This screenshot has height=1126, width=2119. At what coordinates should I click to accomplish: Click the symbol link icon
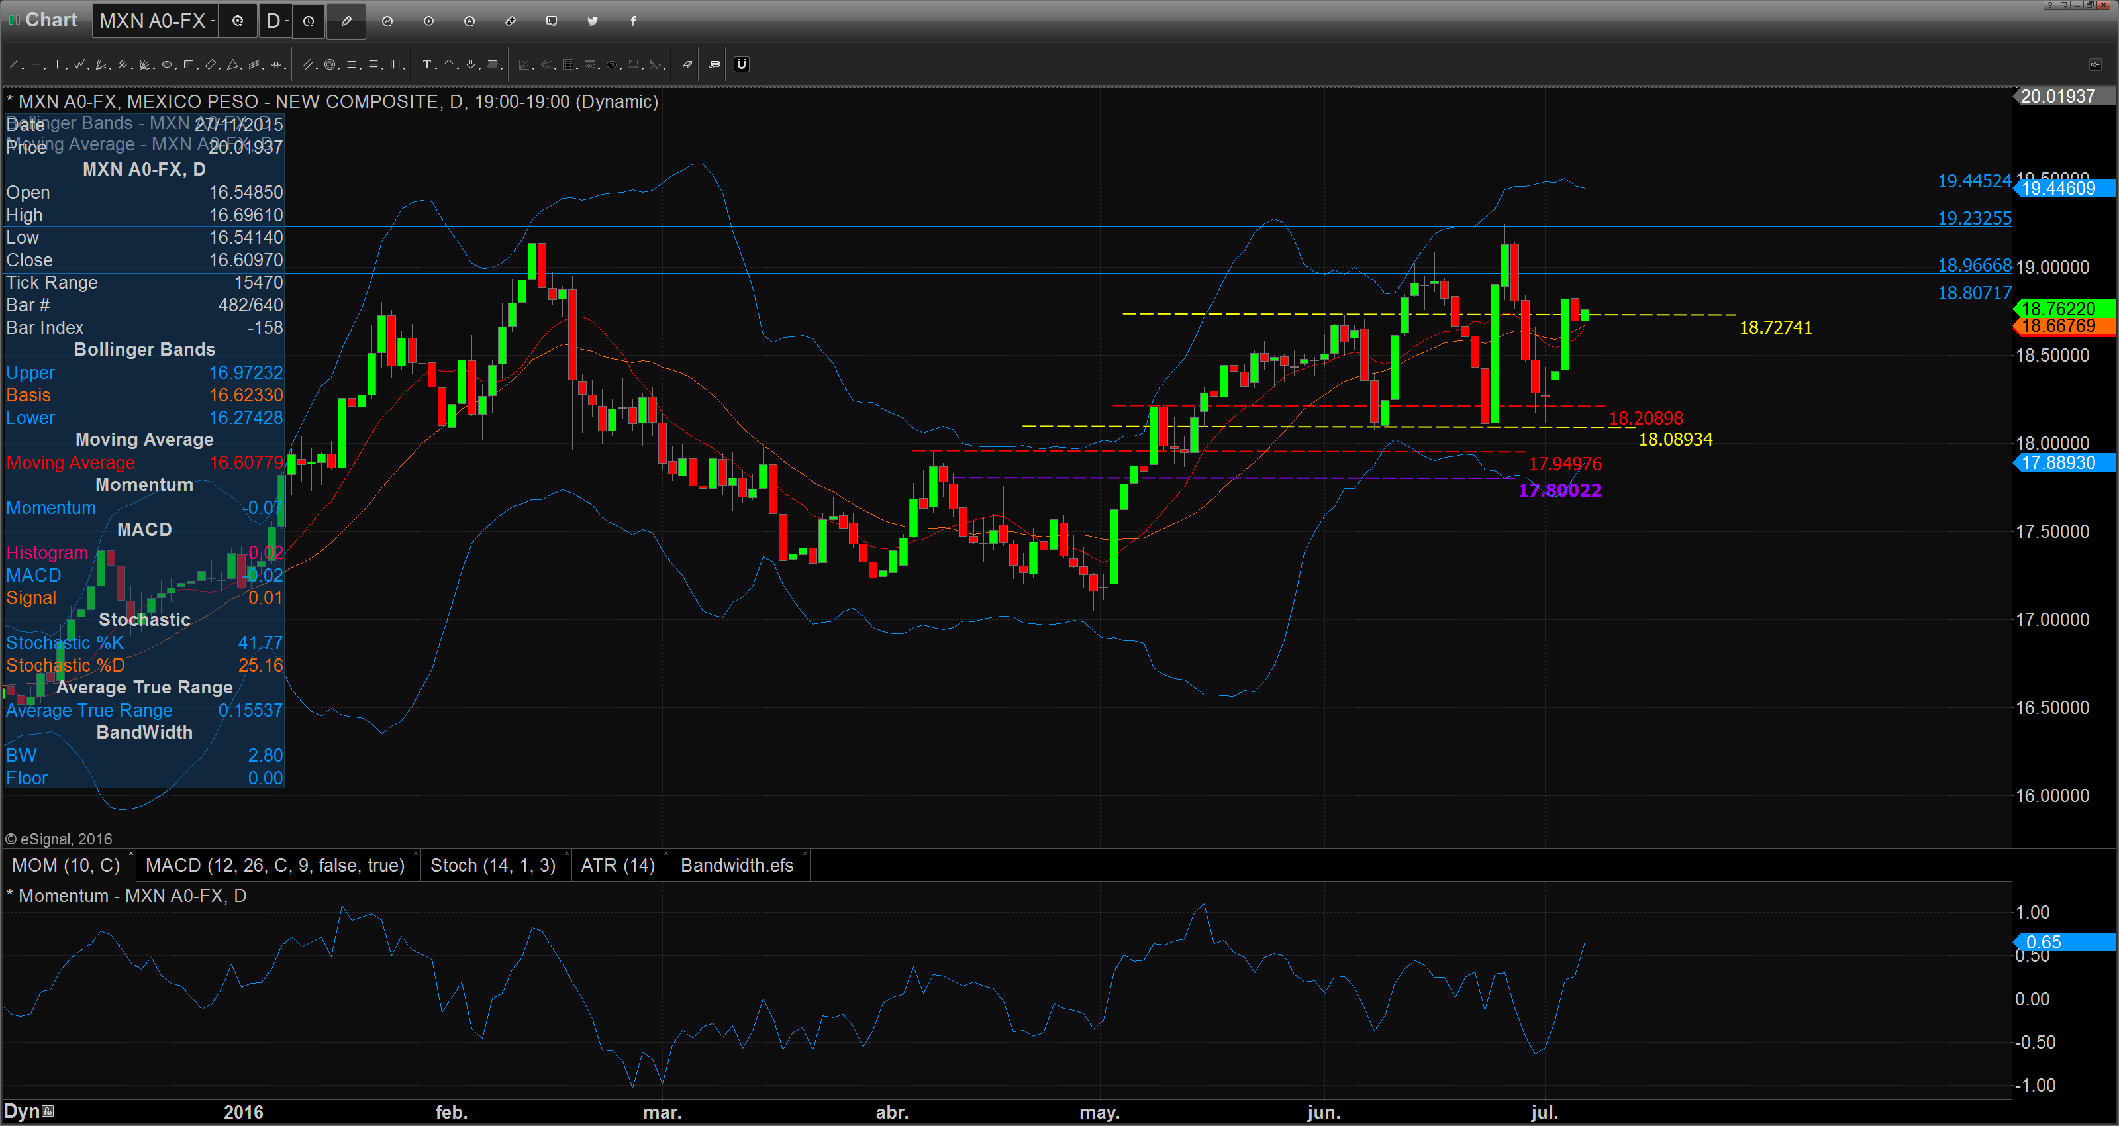[511, 21]
